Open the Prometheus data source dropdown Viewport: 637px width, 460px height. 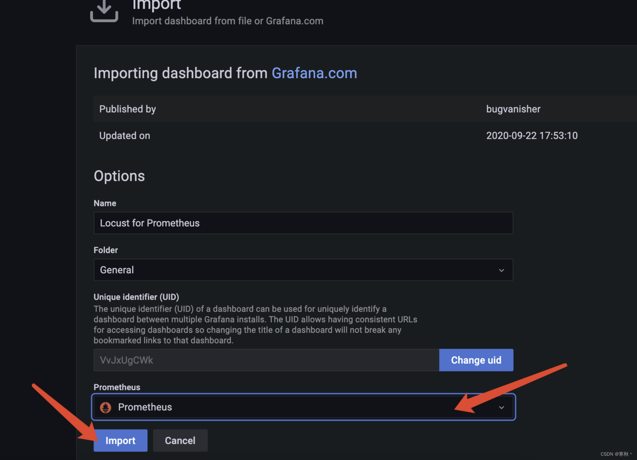(303, 407)
